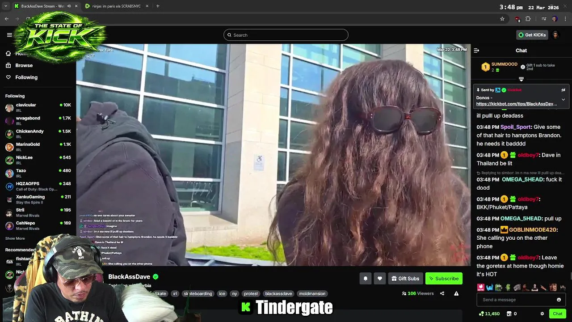Open NickLee's channel in Following list
Screen dimensions: 572x322
(x=38, y=160)
